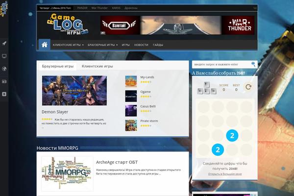Click the Pirate storm star rating
The height and width of the screenshot is (196, 294).
tap(146, 125)
